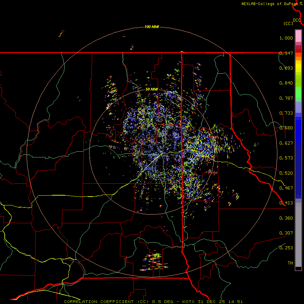Click the 0.520 colorbar value label
The width and height of the screenshot is (304, 304).
point(286,173)
